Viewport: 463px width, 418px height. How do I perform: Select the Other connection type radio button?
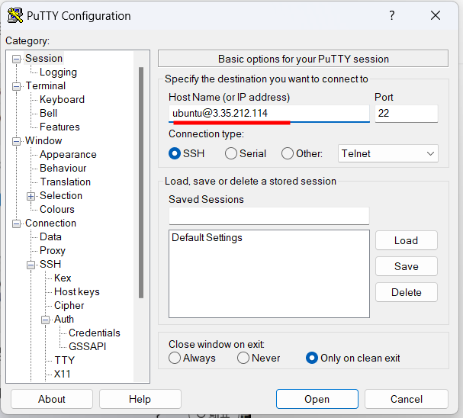coord(288,153)
